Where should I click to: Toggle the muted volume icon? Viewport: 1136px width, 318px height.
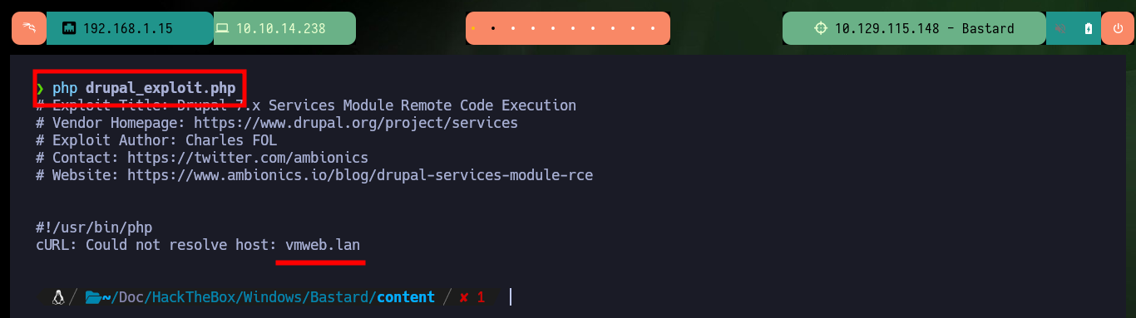click(x=1061, y=28)
